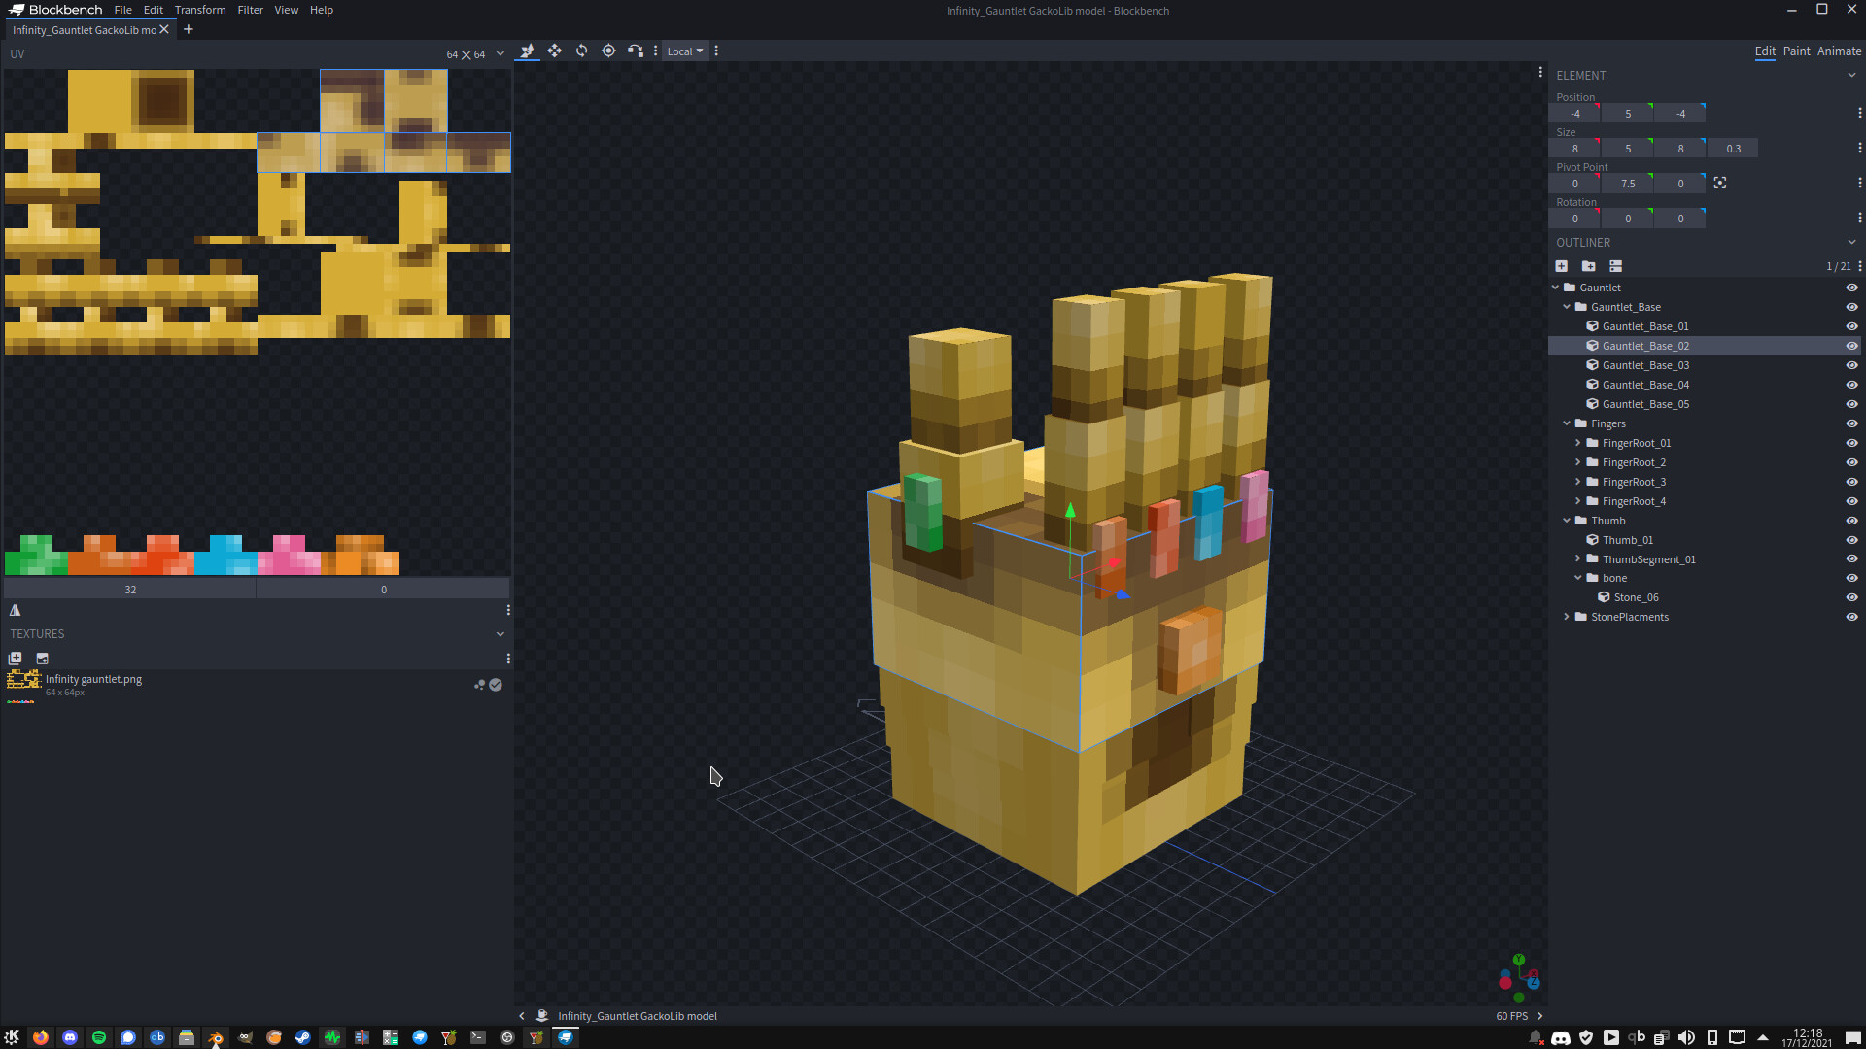Viewport: 1866px width, 1049px height.
Task: Toggle visibility of StonePlacments group
Action: (x=1851, y=617)
